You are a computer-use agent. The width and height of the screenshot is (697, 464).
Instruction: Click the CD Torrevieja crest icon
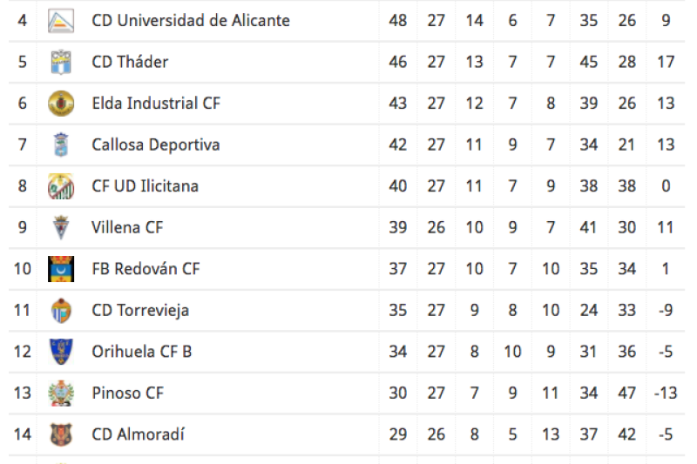coord(61,310)
